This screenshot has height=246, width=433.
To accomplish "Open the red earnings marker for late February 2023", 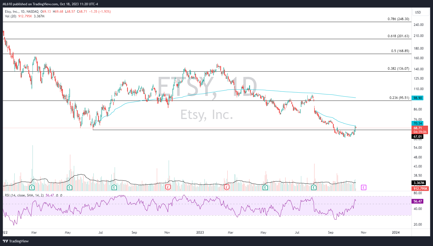I will 227,188.
